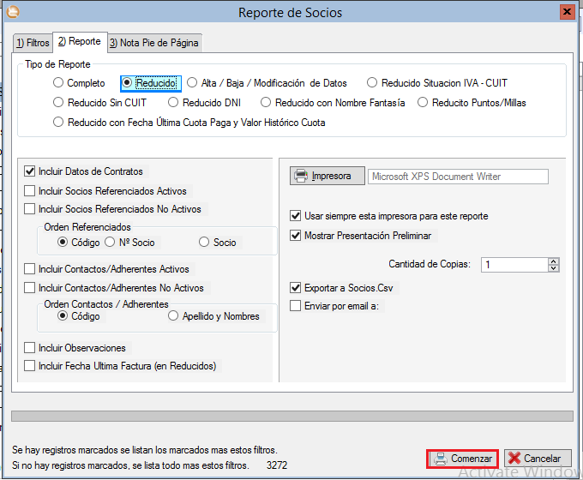Viewport: 583px width, 480px height.
Task: Decrease Cantidad de Copias with down arrow
Action: click(x=553, y=269)
